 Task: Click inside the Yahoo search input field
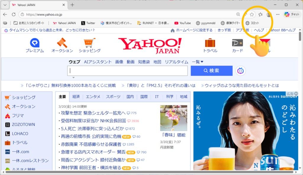pos(128,71)
